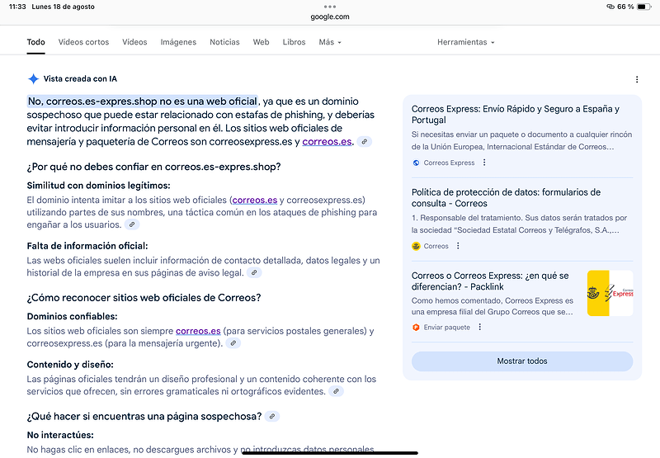
Task: Click 'No interactúes:' subheading
Action: (x=60, y=435)
